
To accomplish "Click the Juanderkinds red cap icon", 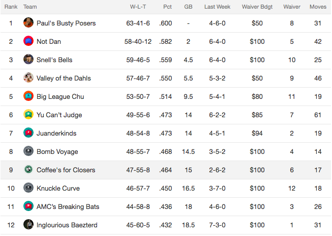I will coord(28,133).
